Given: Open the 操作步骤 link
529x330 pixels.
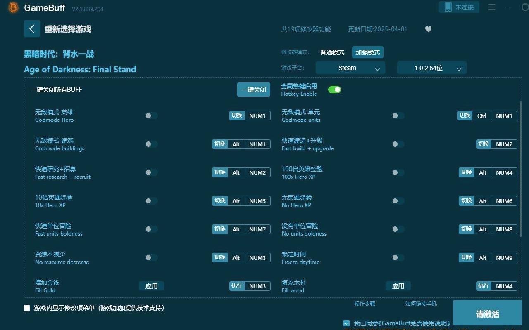Looking at the screenshot, I should (365, 304).
